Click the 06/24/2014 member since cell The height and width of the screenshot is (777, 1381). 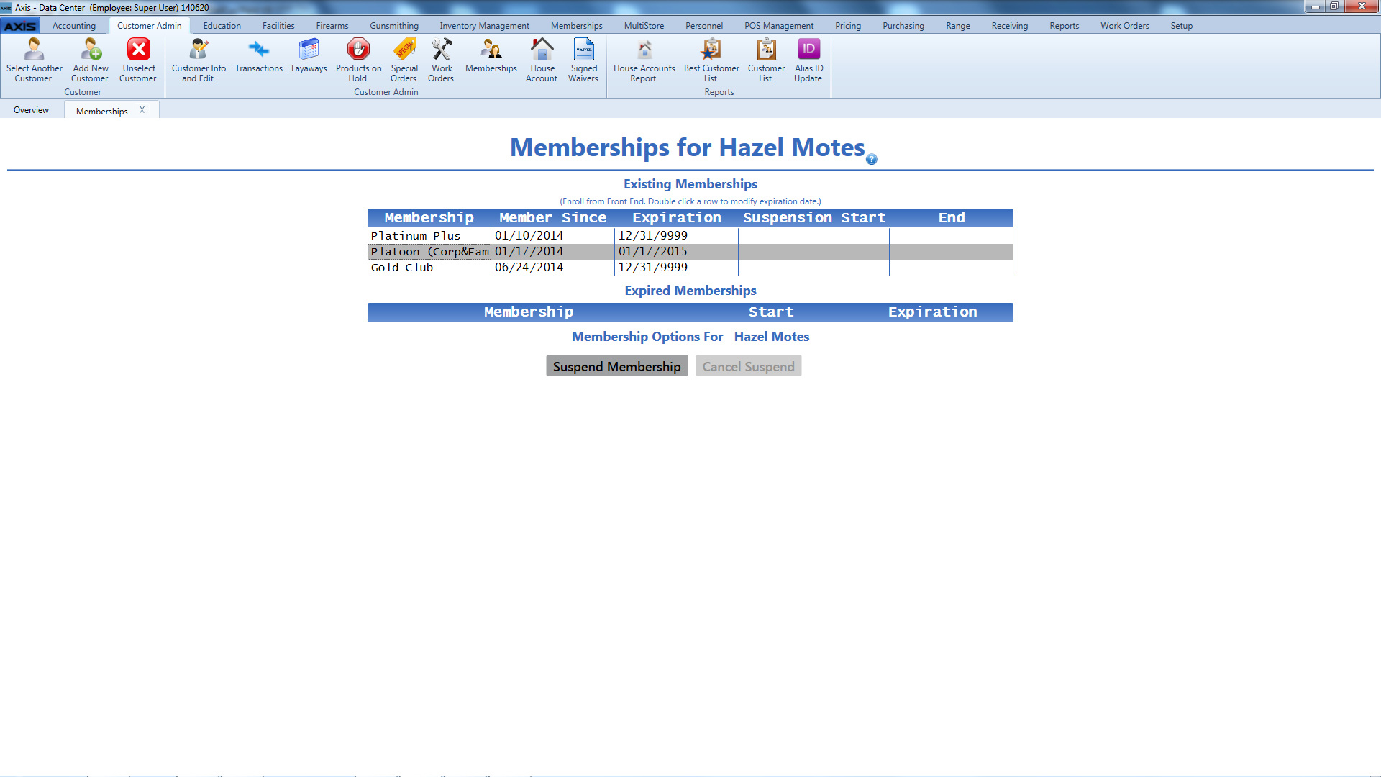pyautogui.click(x=552, y=268)
